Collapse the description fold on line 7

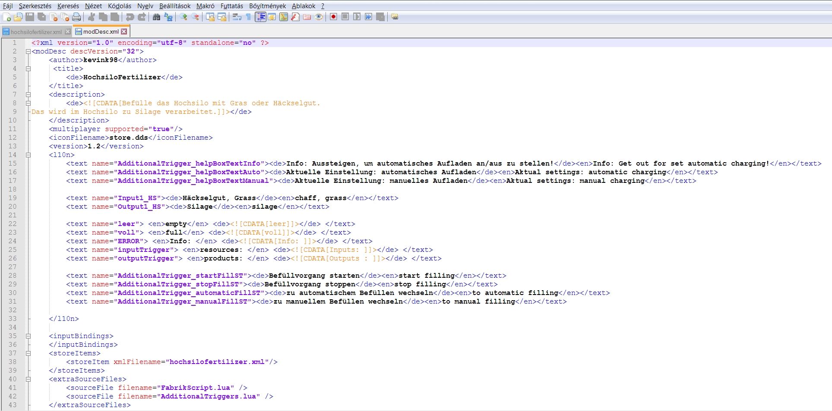28,94
